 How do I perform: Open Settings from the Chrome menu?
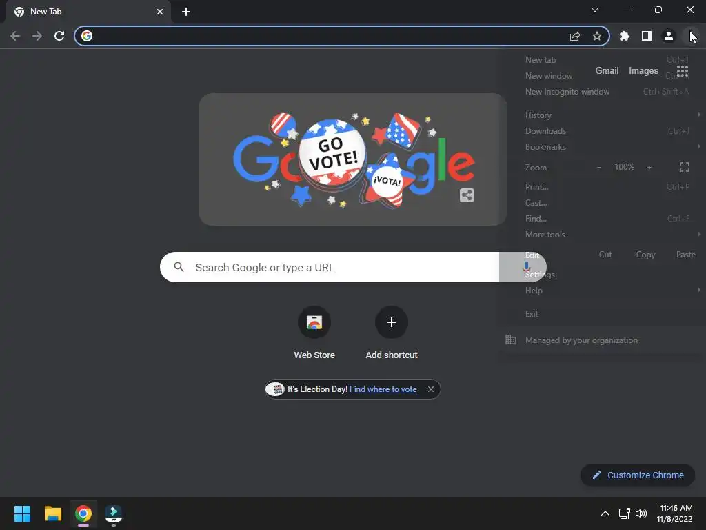(603, 275)
